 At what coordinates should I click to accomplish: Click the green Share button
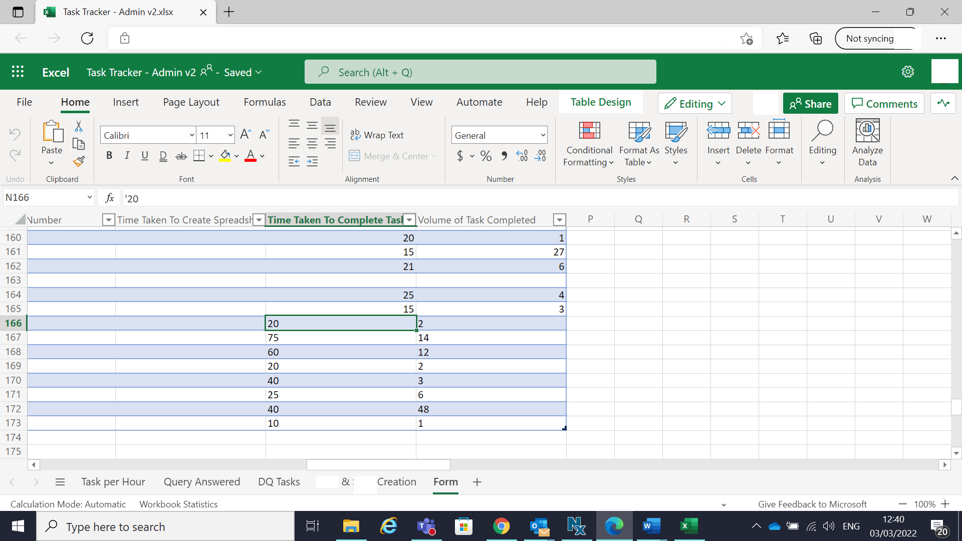[x=810, y=104]
